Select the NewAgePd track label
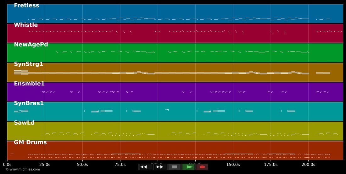 click(x=31, y=45)
